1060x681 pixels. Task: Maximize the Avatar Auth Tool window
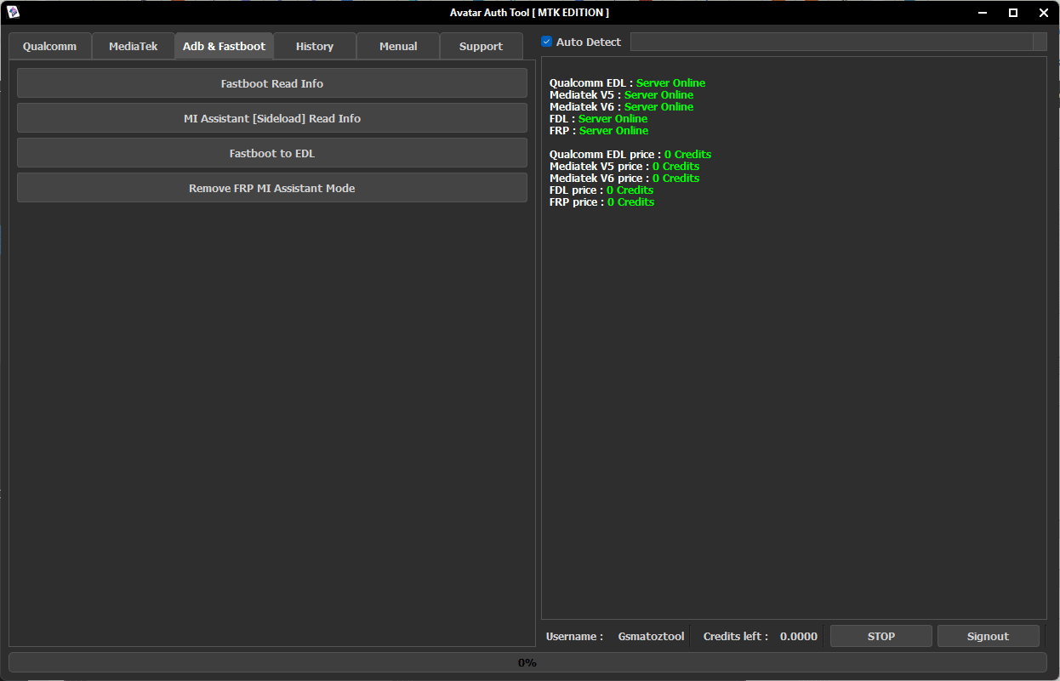coord(1013,13)
